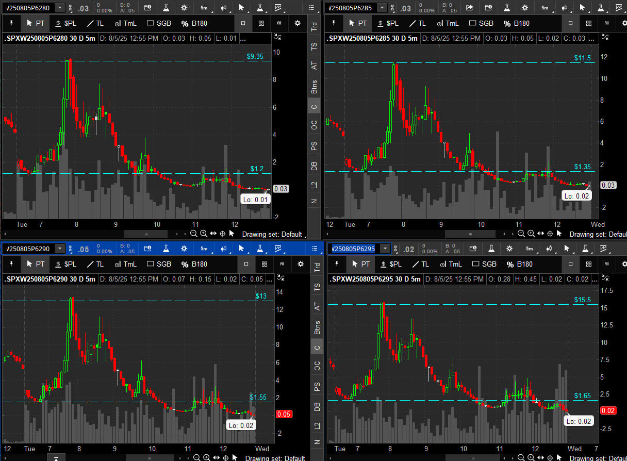Select the TL trendline drawing tool in P6290 chart
627x461 pixels.
point(96,264)
